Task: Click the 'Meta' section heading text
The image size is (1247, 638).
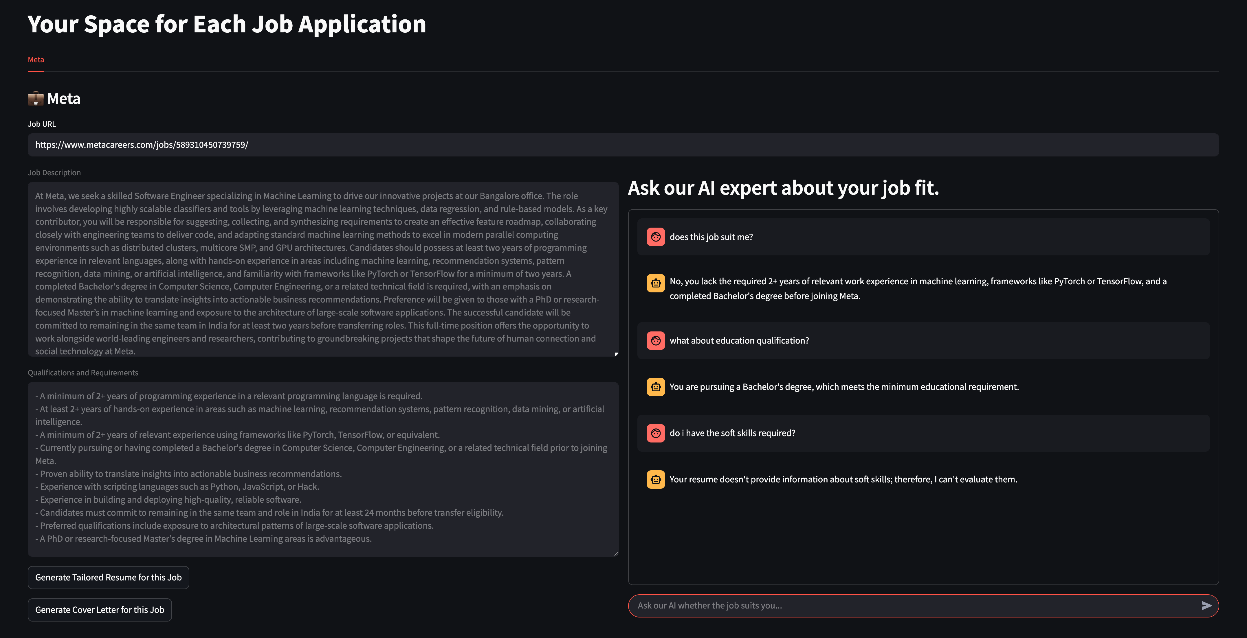Action: pyautogui.click(x=64, y=99)
